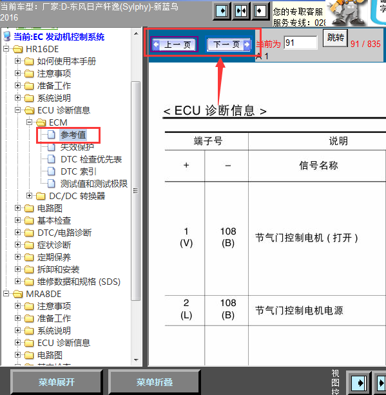Click the folder icon of DC/DC 转换器

(41, 196)
